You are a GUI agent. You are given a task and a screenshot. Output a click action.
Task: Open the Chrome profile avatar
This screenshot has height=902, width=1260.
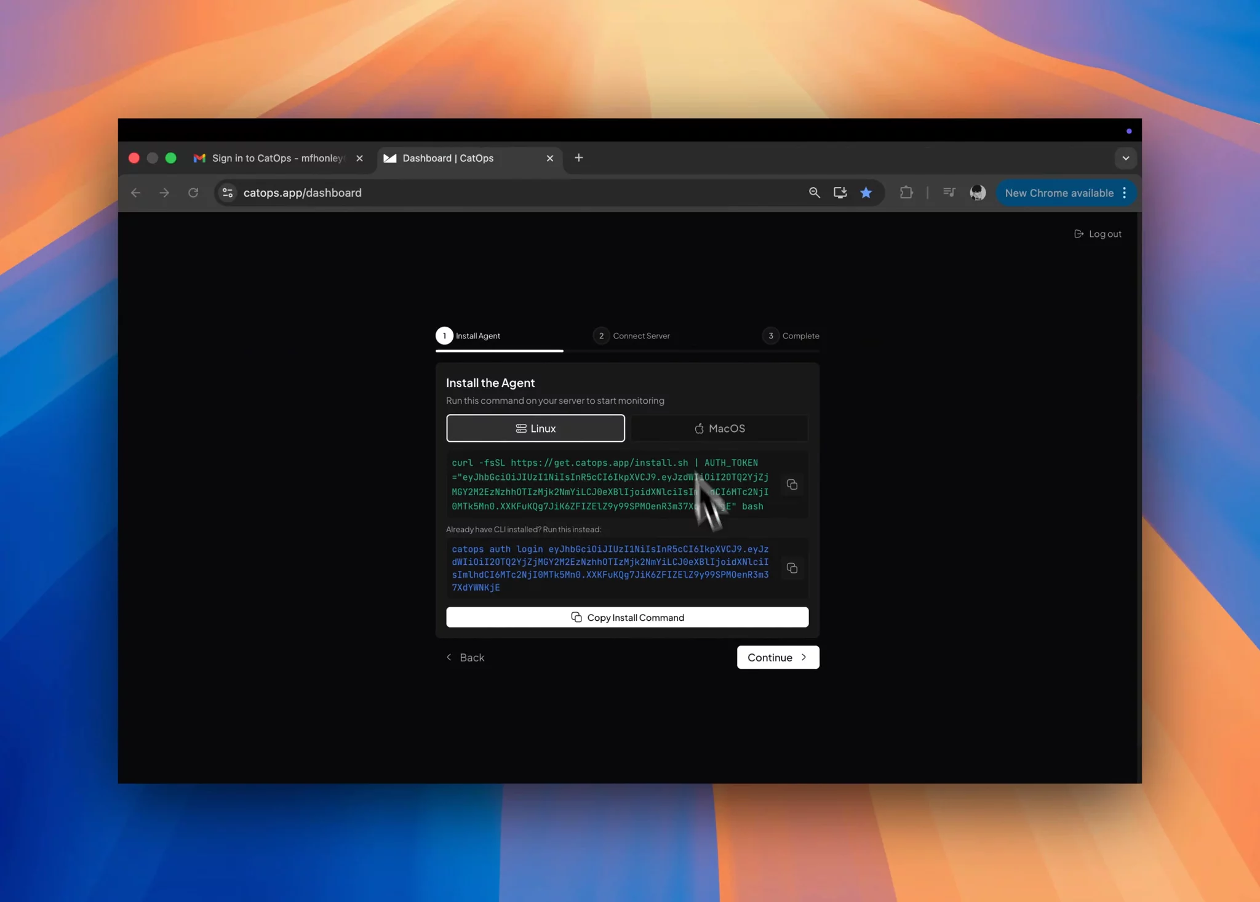(977, 193)
